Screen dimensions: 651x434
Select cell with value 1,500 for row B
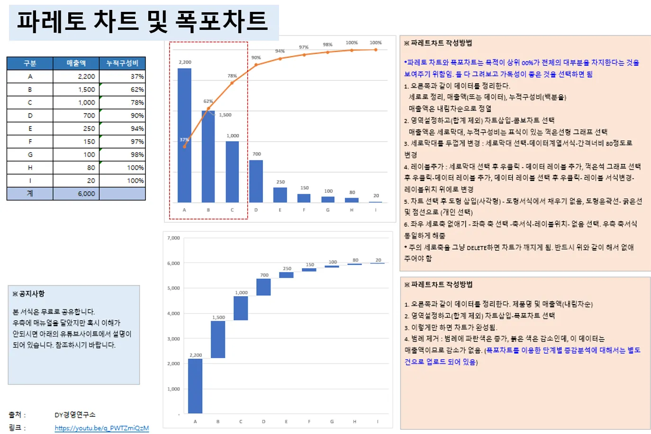coord(76,89)
